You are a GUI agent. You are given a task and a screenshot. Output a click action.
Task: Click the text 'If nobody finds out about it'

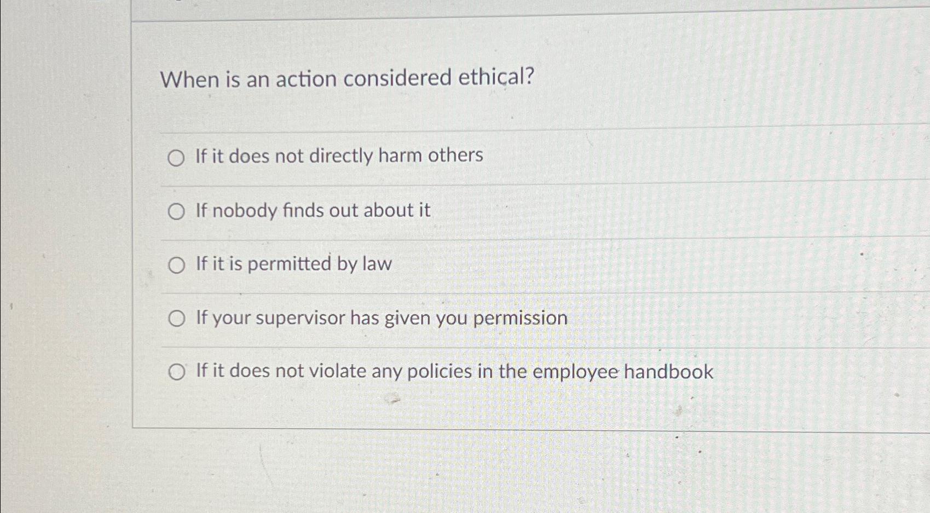pyautogui.click(x=311, y=210)
